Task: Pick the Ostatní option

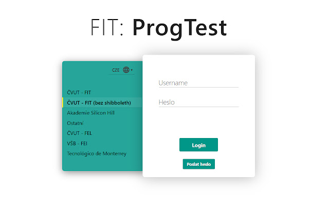Action: pos(76,123)
